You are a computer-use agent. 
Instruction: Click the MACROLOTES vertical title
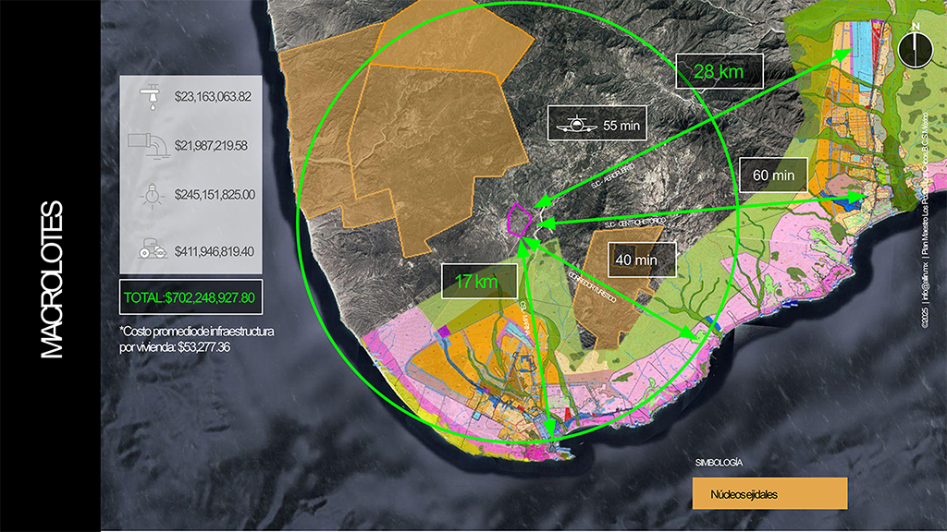52,279
